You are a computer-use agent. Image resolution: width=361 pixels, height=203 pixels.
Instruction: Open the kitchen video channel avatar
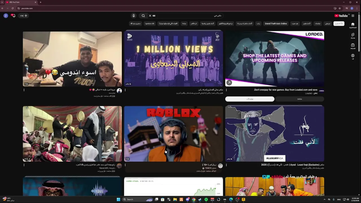point(119,91)
